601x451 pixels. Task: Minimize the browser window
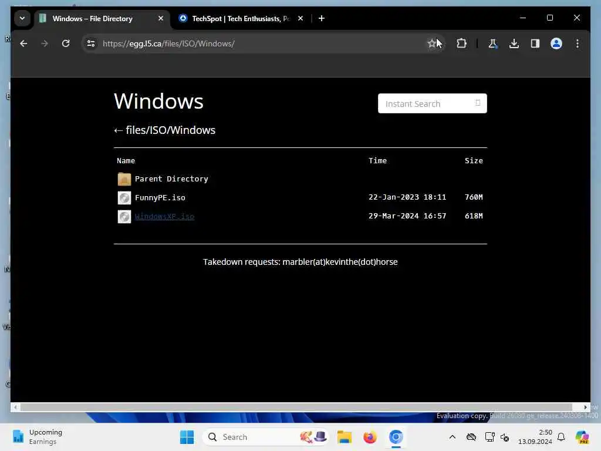523,18
